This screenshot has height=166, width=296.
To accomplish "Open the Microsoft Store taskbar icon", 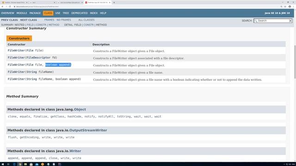I will (x=31, y=164).
